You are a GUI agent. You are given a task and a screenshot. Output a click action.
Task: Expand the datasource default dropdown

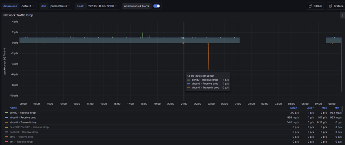pos(28,6)
